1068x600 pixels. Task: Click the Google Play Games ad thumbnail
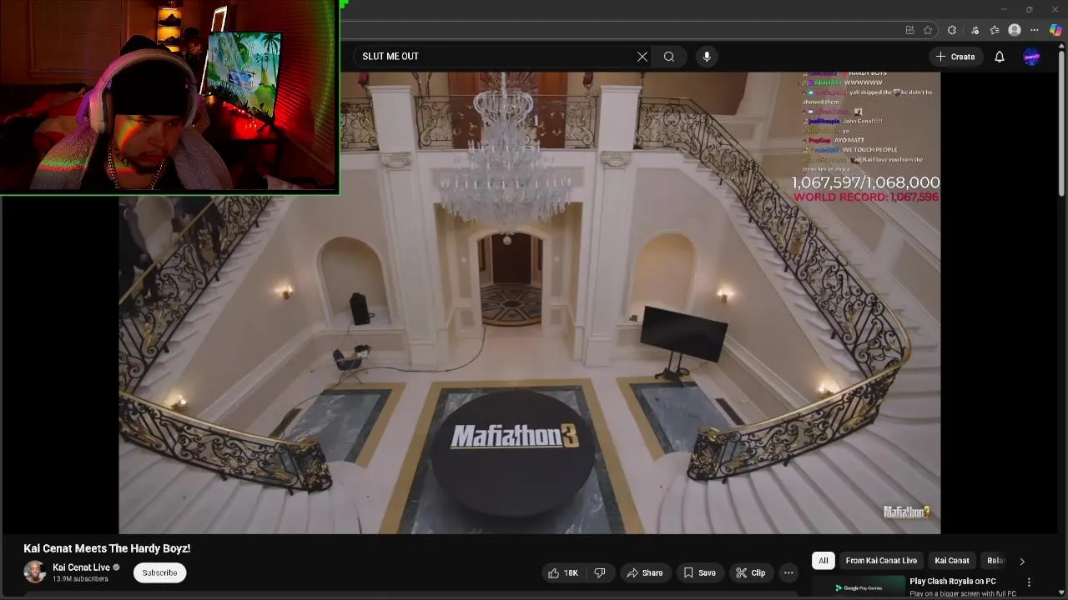coord(859,587)
